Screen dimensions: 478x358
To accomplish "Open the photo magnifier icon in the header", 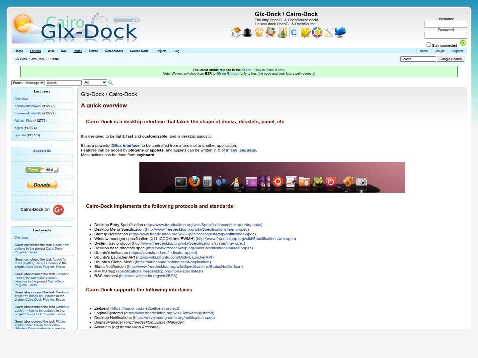I will point(271,32).
